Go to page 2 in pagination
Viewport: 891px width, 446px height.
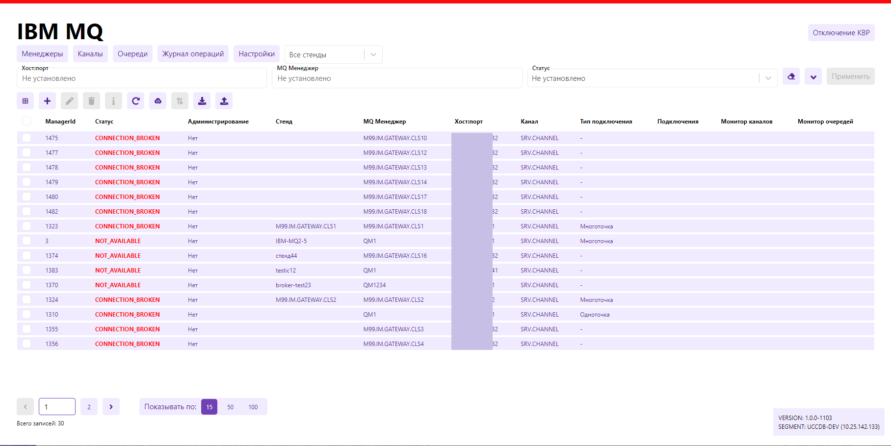[x=89, y=407]
